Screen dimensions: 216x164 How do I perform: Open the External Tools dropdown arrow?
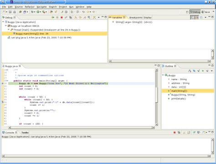(x=46, y=12)
